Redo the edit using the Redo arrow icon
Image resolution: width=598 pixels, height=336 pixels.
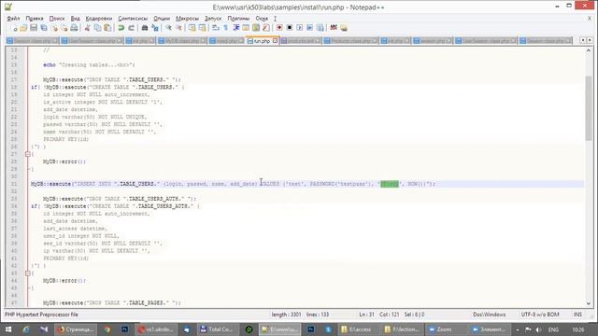coord(131,28)
